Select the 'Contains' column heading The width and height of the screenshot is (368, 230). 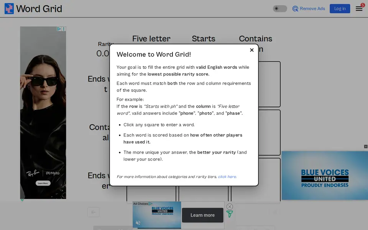coord(255,38)
